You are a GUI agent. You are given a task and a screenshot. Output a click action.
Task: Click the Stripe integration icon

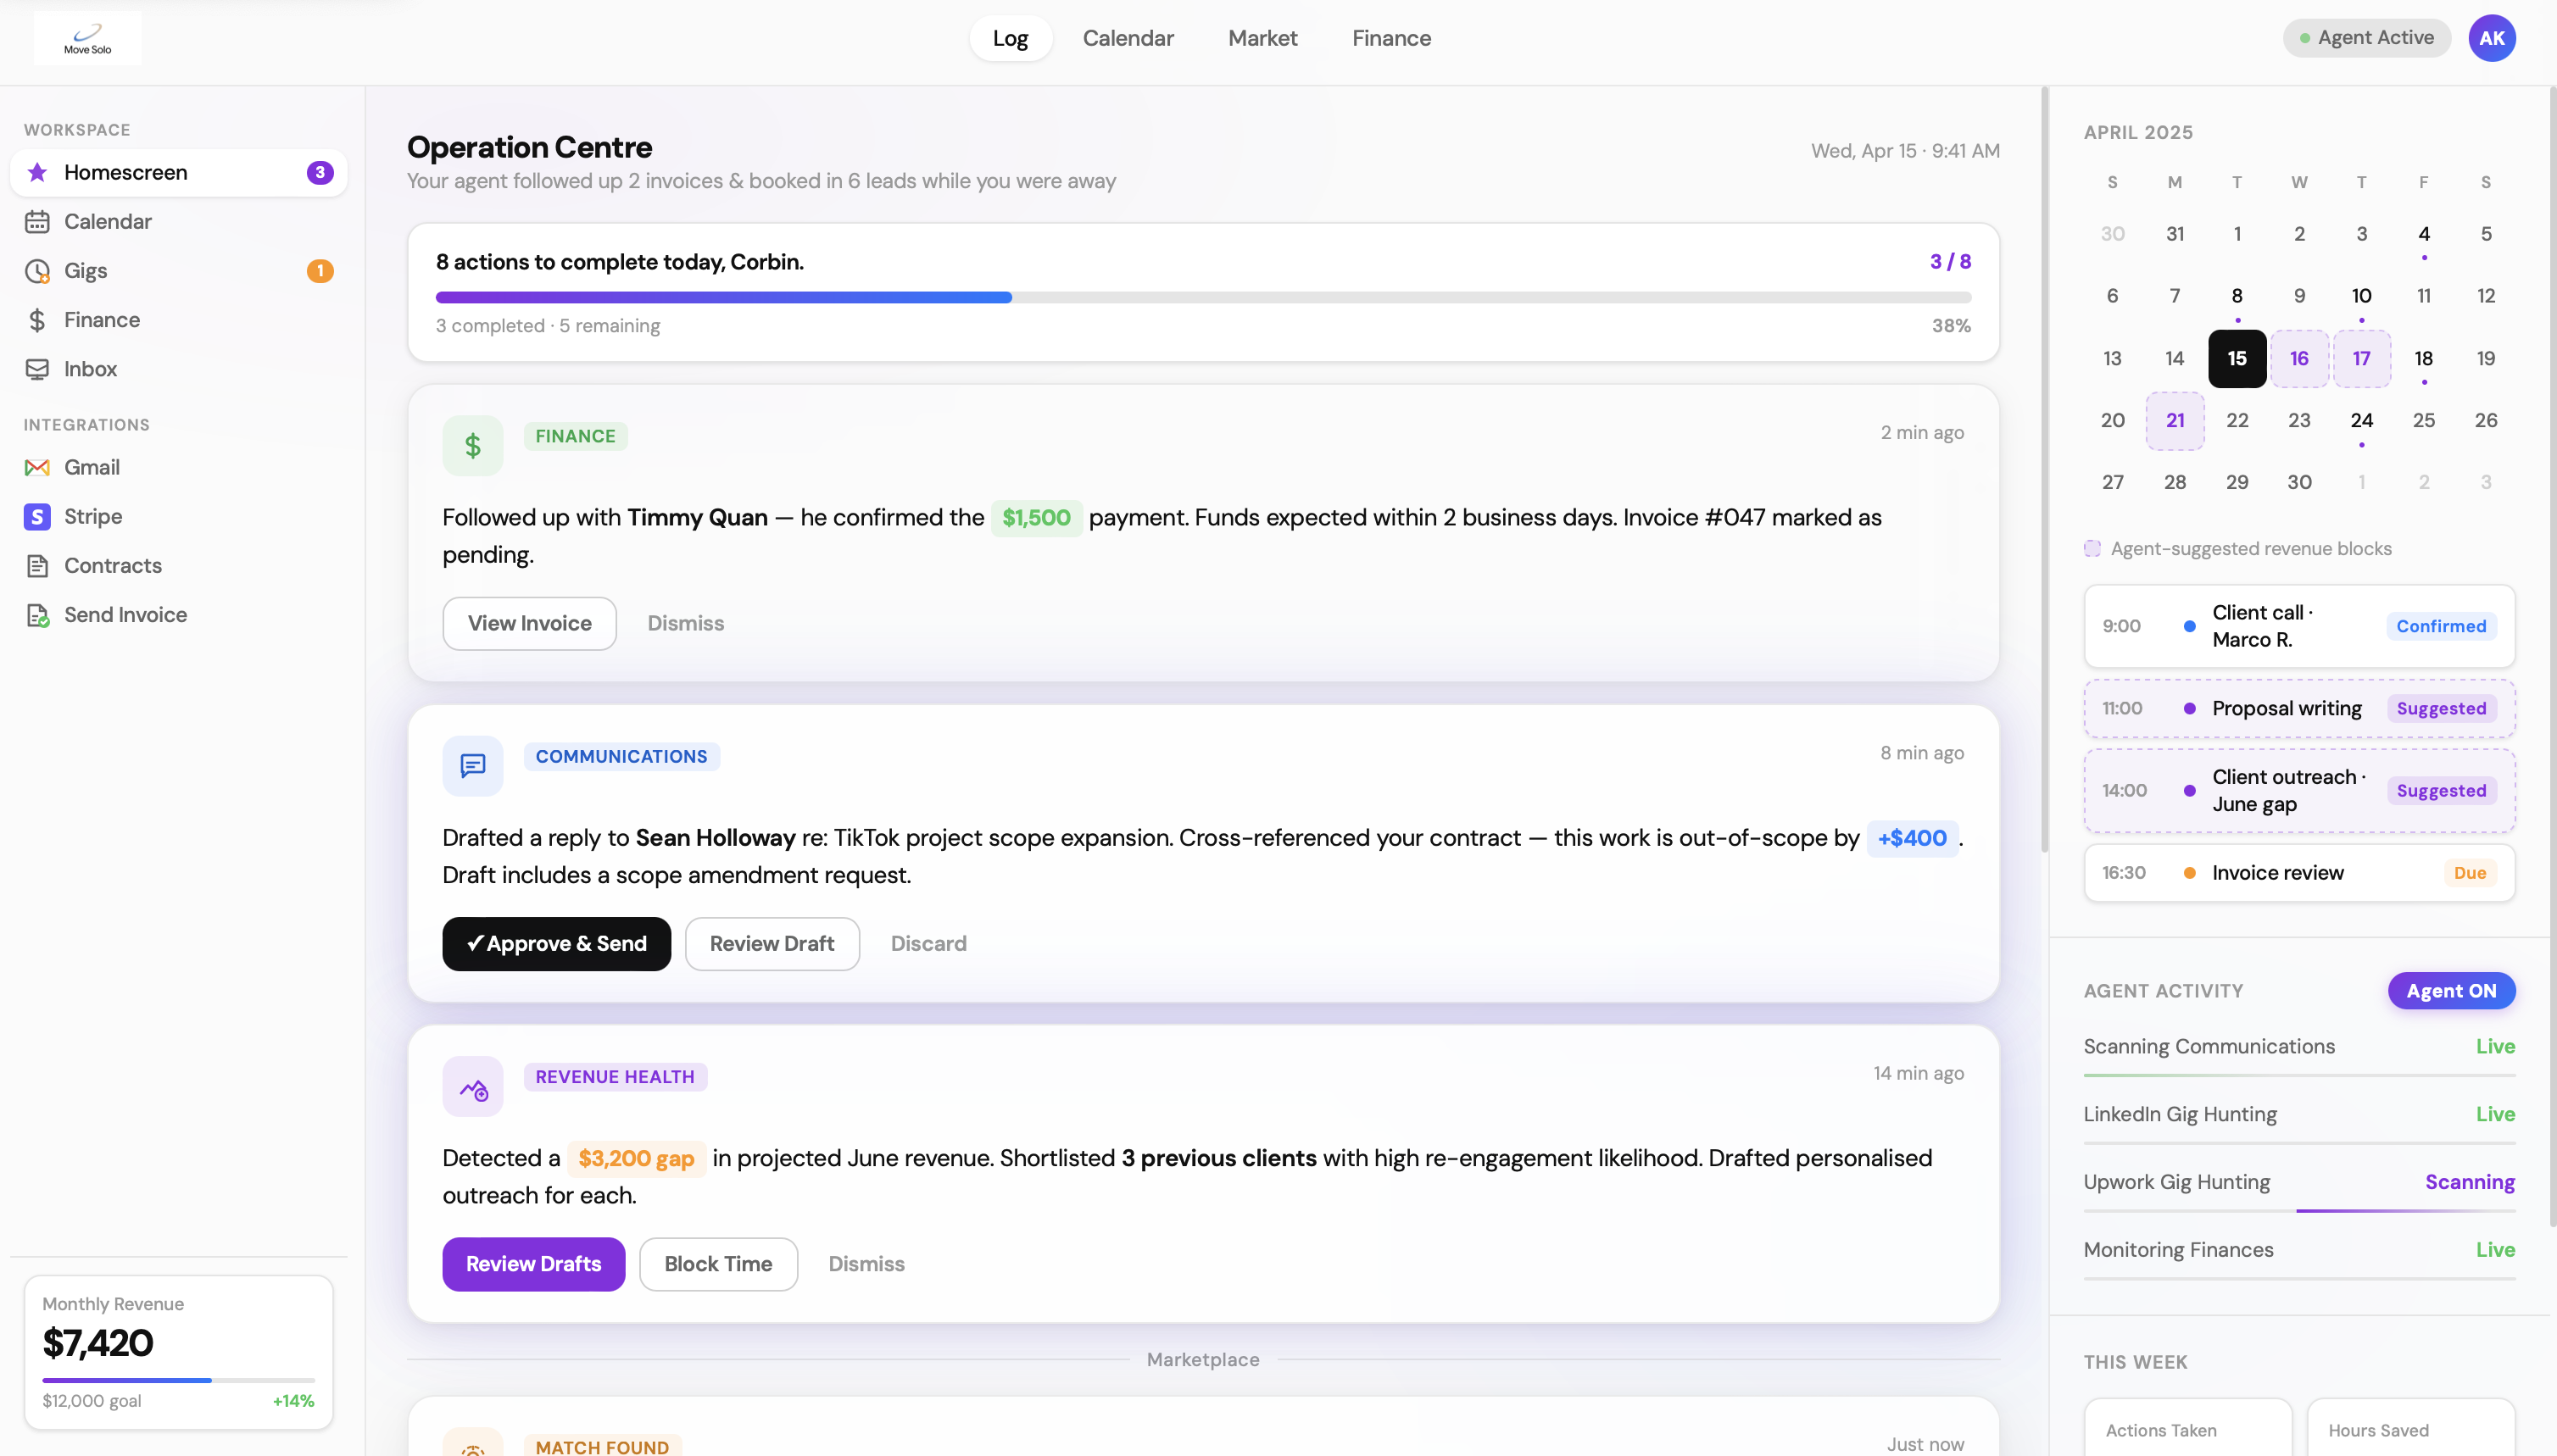tap(37, 516)
